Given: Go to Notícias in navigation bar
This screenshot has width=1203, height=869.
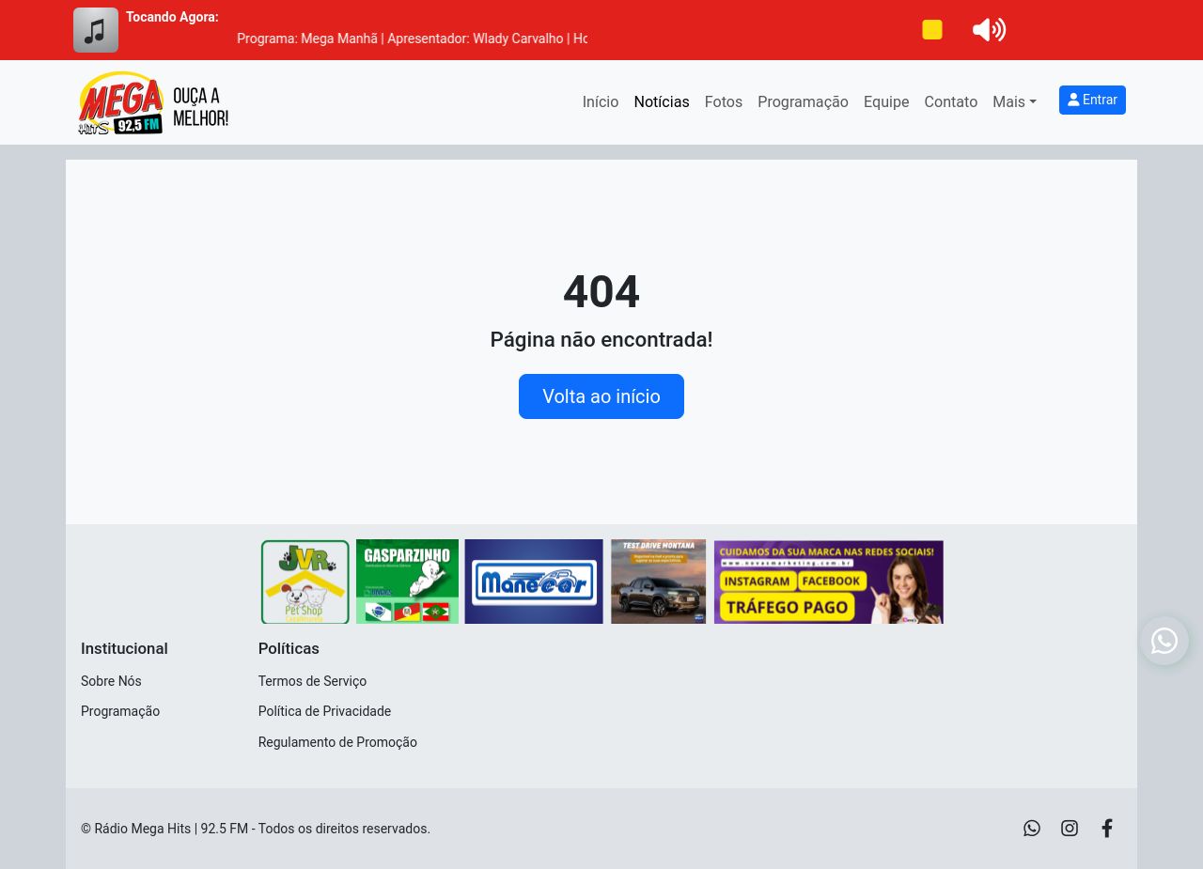Looking at the screenshot, I should coord(661,101).
